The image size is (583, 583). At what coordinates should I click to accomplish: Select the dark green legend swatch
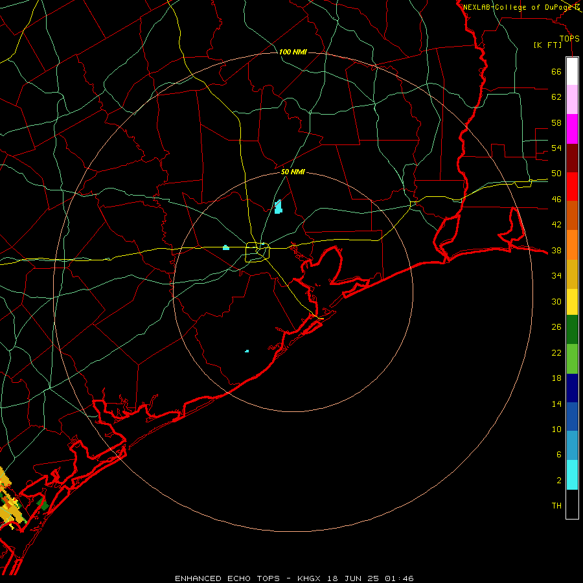click(572, 330)
